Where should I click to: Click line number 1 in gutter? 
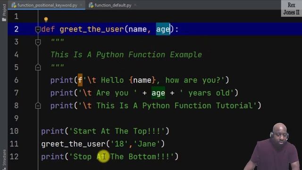coord(17,17)
